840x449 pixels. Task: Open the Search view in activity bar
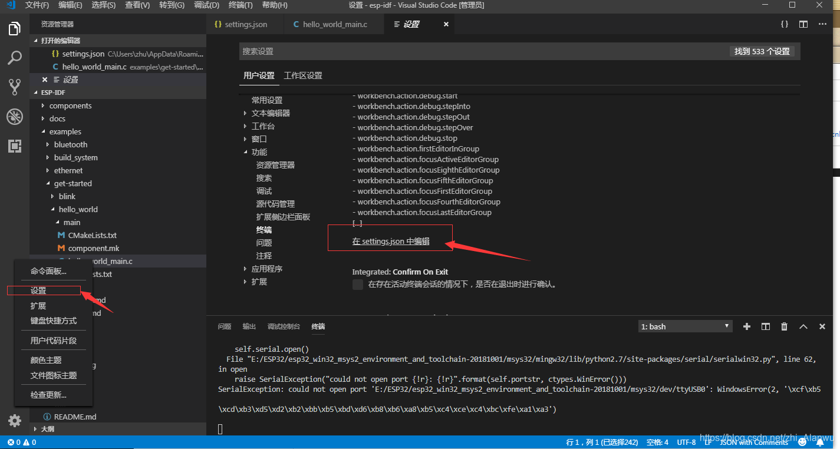point(15,58)
